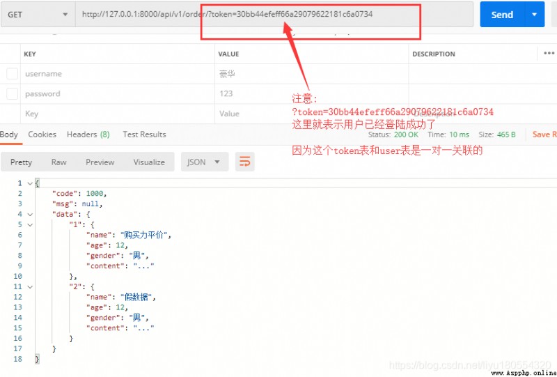The height and width of the screenshot is (377, 557).
Task: Click the username key cell
Action: point(118,74)
